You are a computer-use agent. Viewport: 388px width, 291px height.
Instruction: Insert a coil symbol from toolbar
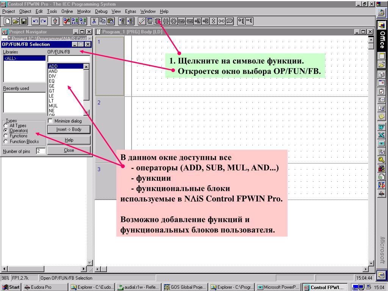pyautogui.click(x=174, y=21)
